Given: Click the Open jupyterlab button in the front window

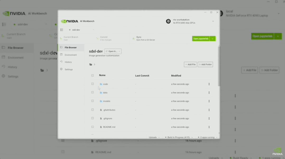Looking at the screenshot, I should [201, 39].
